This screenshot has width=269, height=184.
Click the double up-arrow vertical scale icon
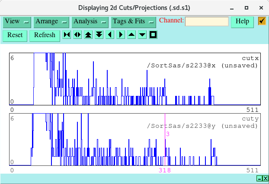coord(88,35)
